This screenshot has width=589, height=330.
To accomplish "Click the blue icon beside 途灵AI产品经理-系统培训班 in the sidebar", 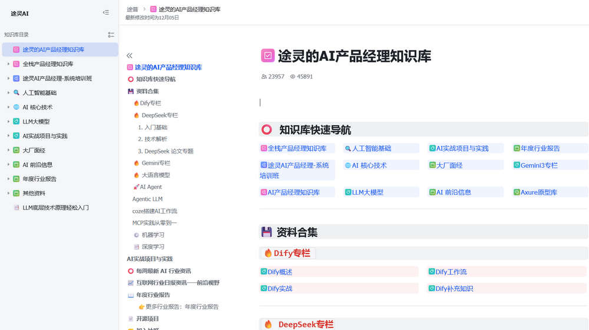I will pos(16,78).
